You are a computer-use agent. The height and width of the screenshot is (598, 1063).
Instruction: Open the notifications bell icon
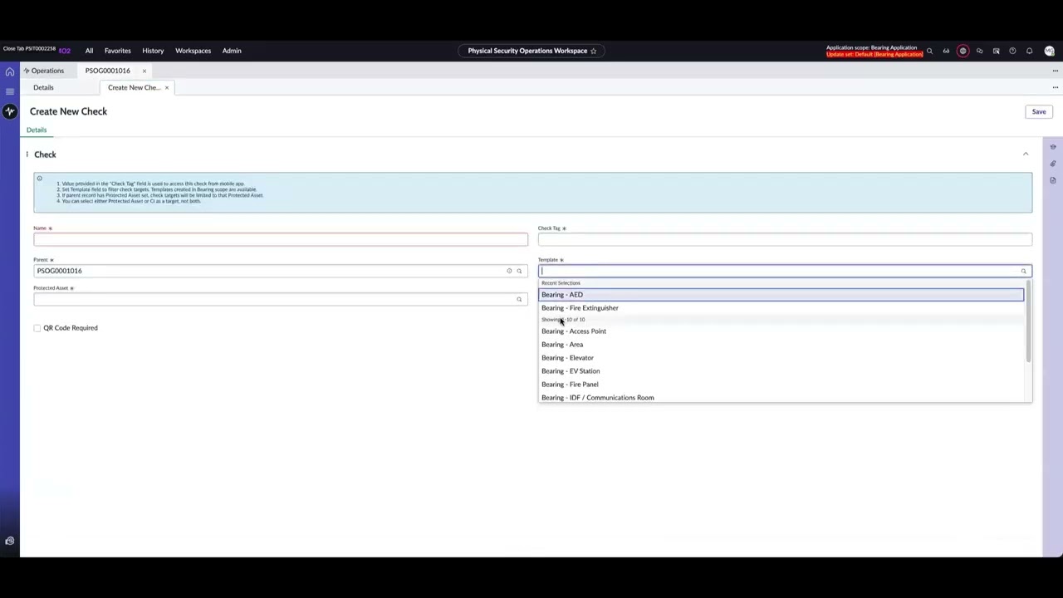pos(1029,51)
